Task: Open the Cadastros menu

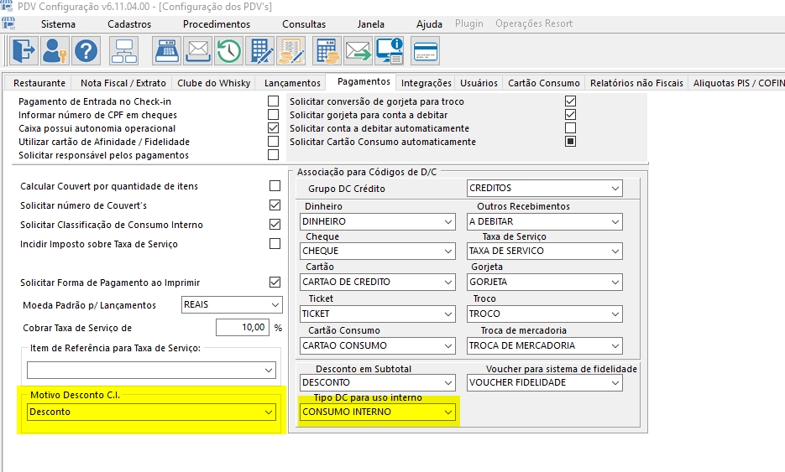Action: [x=129, y=24]
